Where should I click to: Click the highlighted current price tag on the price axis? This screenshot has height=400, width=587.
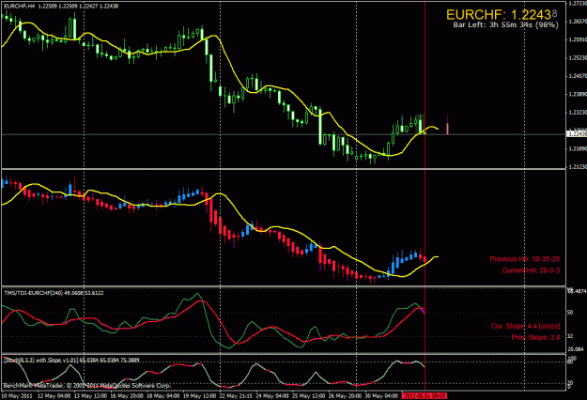coord(577,134)
